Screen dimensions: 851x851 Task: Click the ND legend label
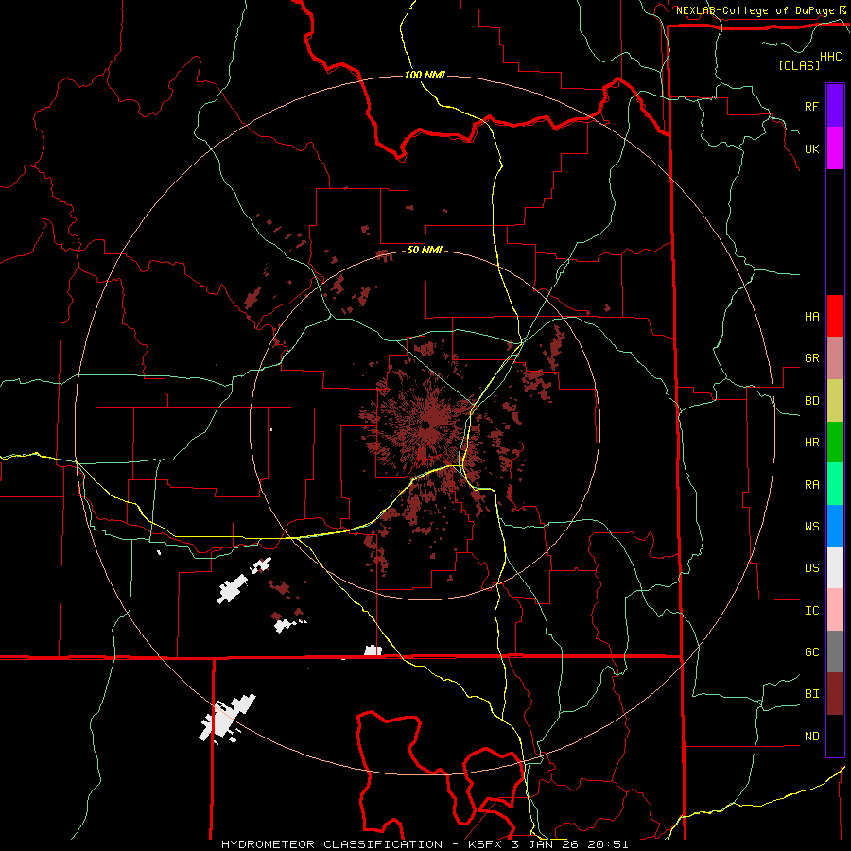pyautogui.click(x=811, y=736)
